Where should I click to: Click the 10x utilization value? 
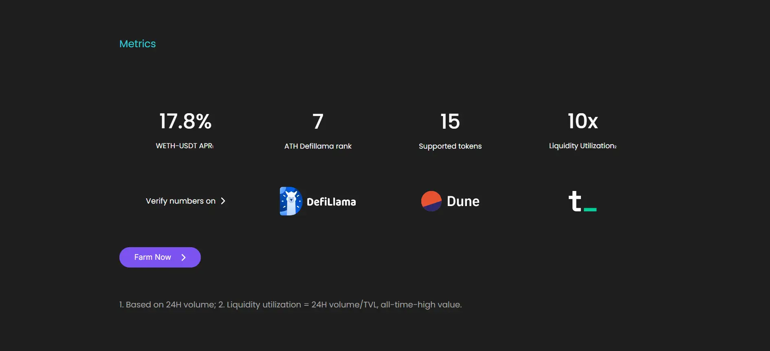pyautogui.click(x=583, y=121)
